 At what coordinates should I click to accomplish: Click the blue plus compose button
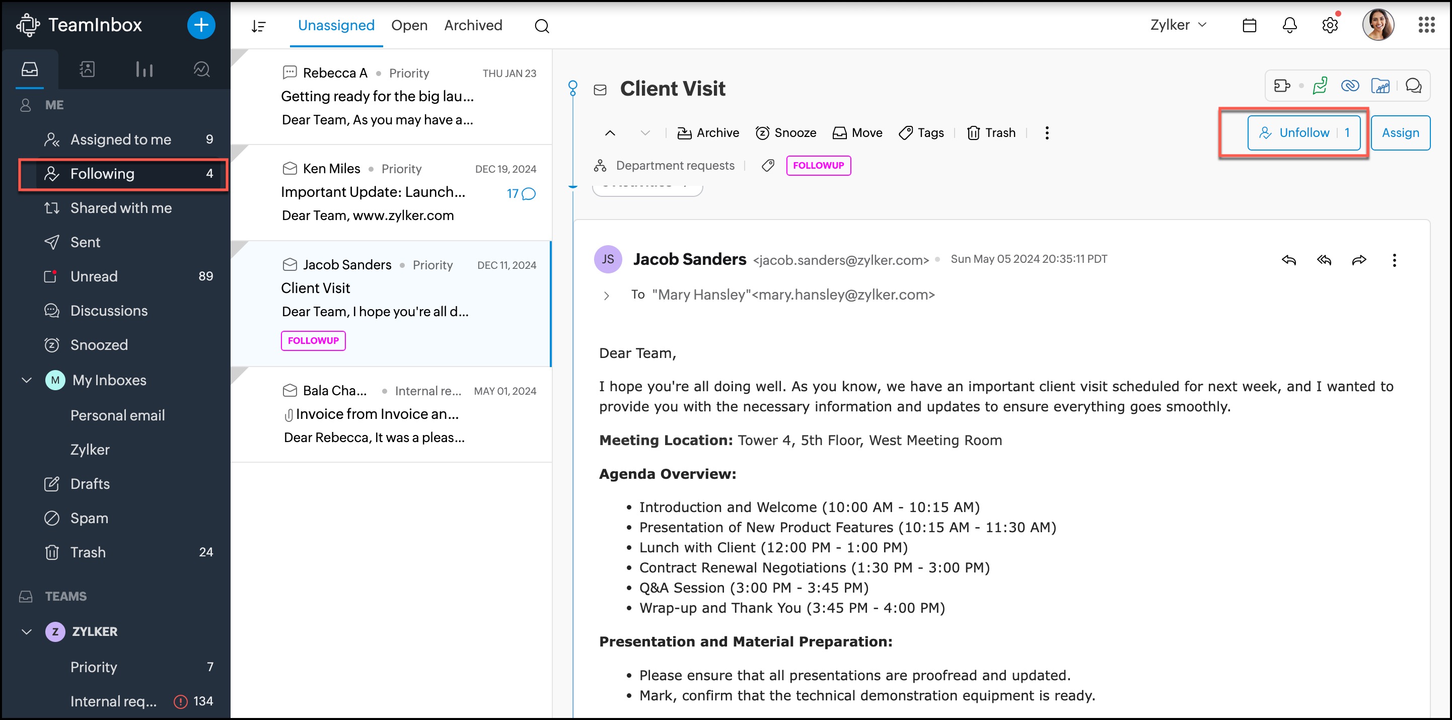201,25
